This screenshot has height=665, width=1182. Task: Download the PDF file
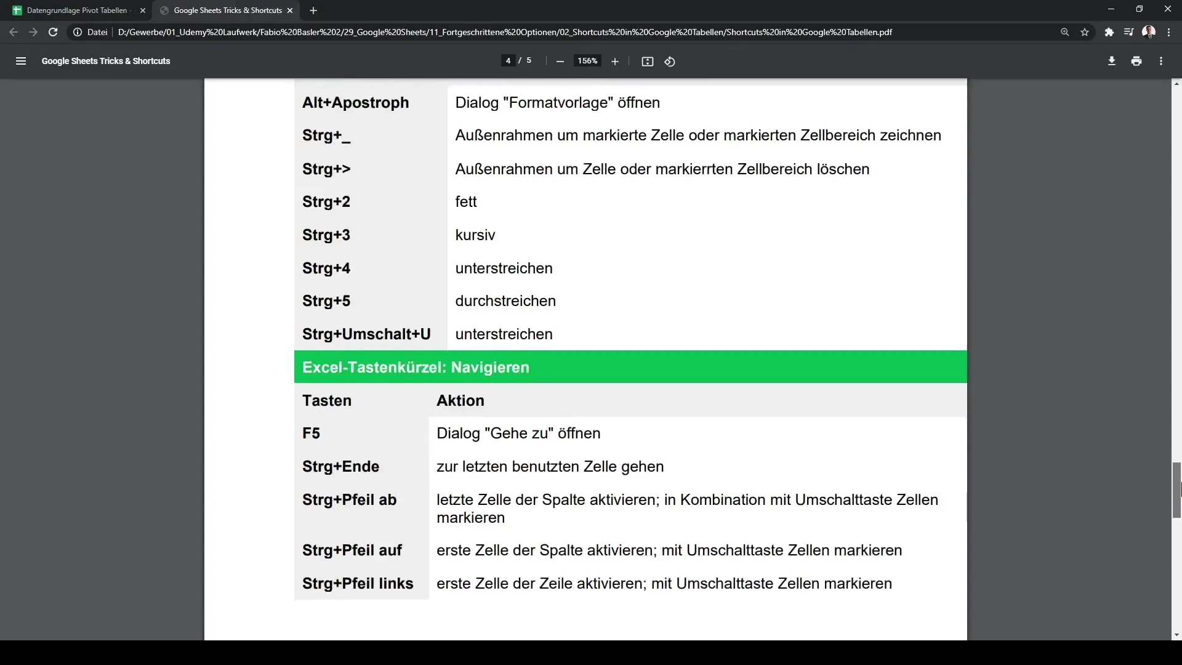pos(1112,61)
